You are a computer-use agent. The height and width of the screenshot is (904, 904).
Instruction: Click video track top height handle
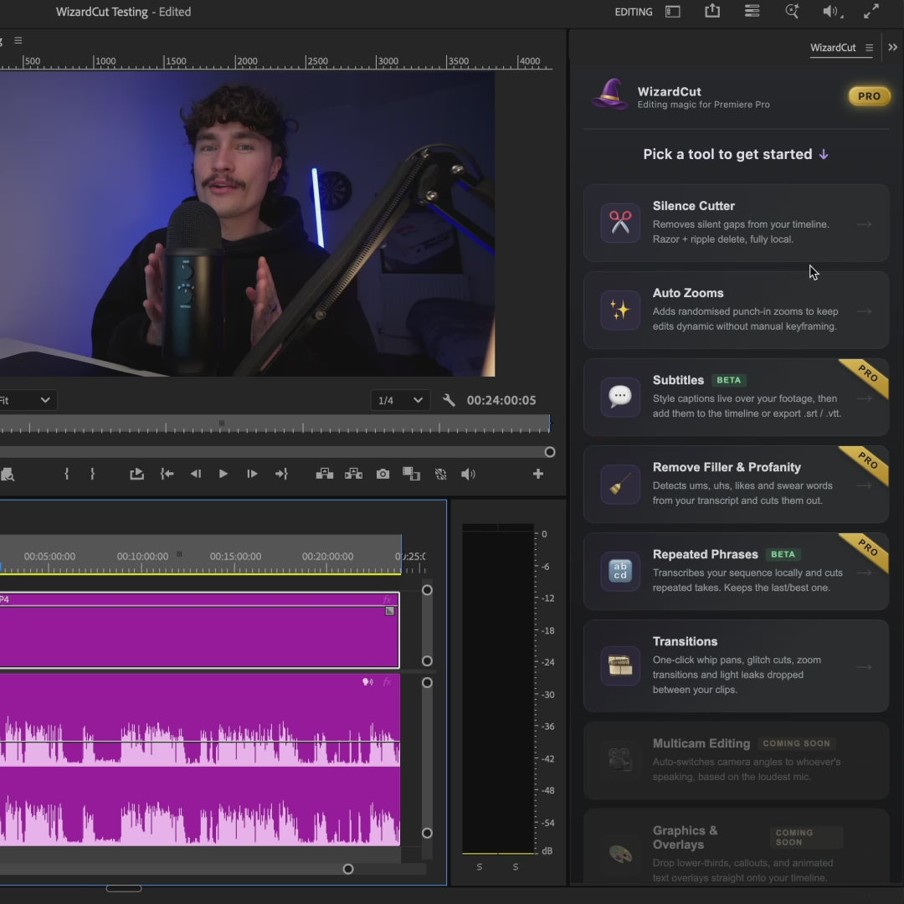click(427, 590)
